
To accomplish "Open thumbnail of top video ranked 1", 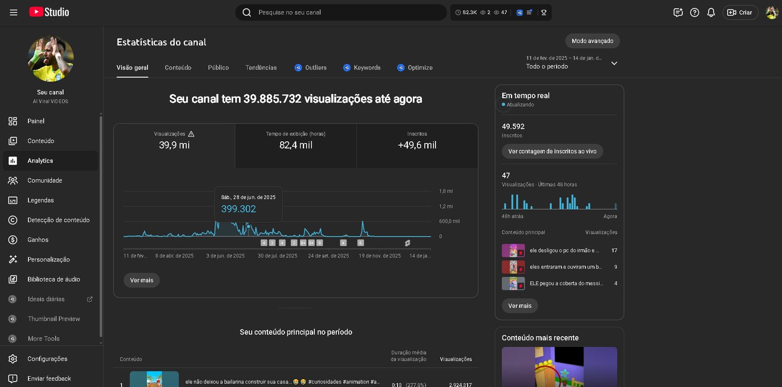I will 154,379.
